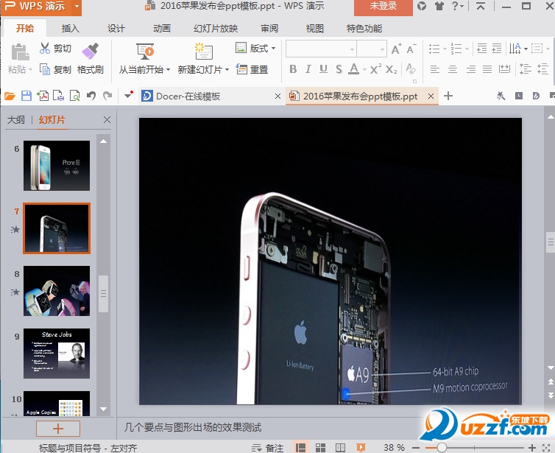Expand the New Slide dropdown arrow
Screen dimensions: 555x453
click(x=227, y=69)
